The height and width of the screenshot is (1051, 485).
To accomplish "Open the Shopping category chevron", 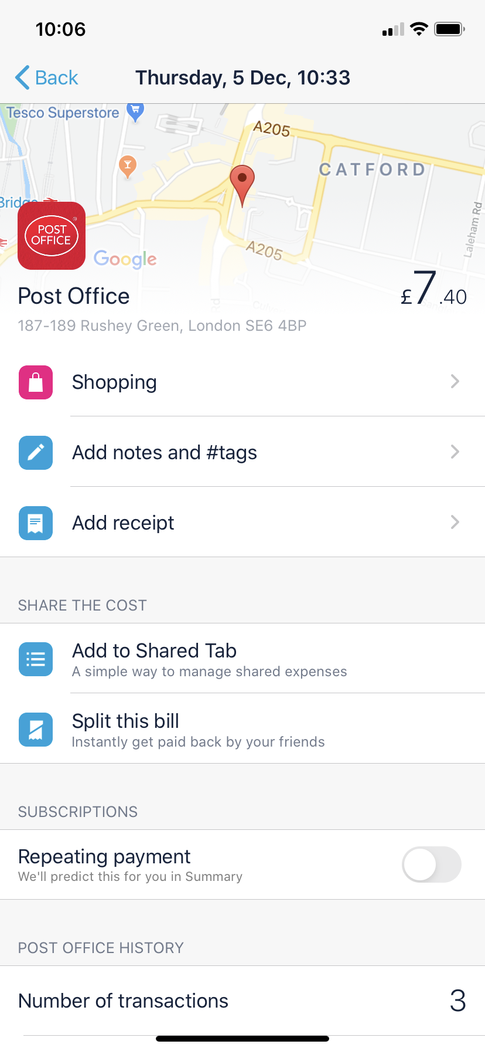I will point(455,382).
